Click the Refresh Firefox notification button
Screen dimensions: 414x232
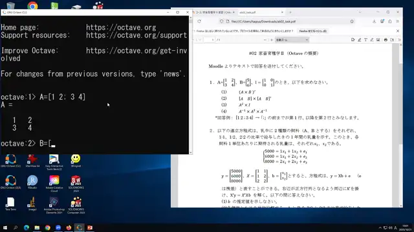(x=313, y=31)
